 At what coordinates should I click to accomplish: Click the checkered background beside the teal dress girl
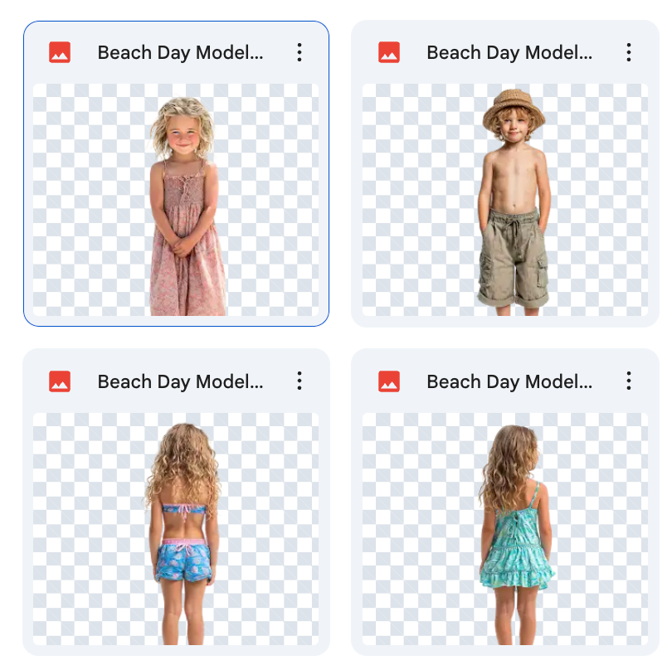[600, 529]
